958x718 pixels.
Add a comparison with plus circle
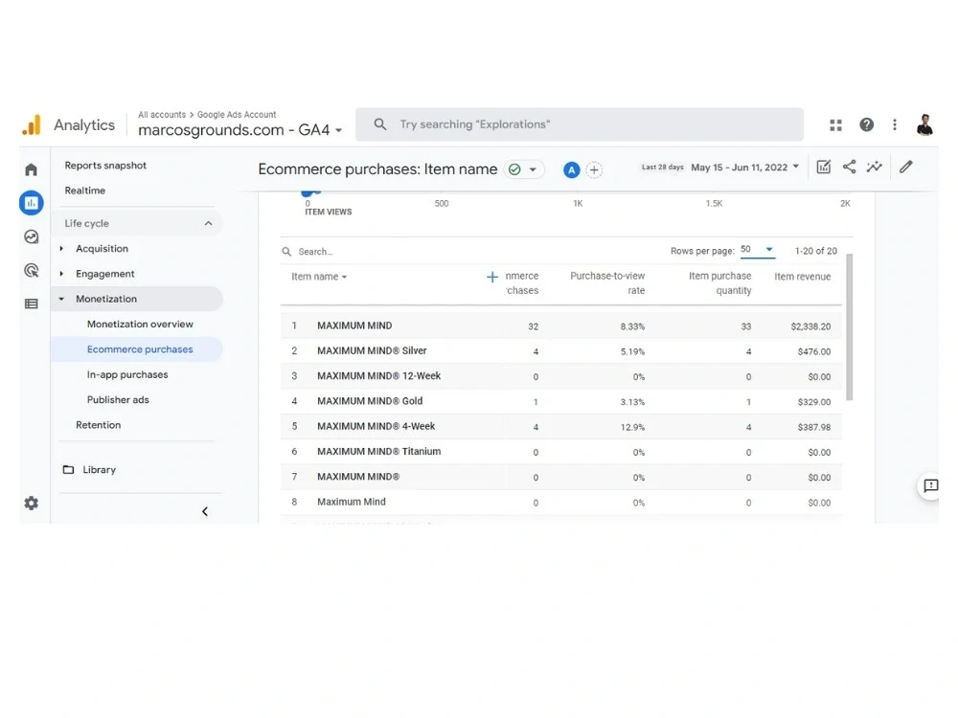(594, 169)
